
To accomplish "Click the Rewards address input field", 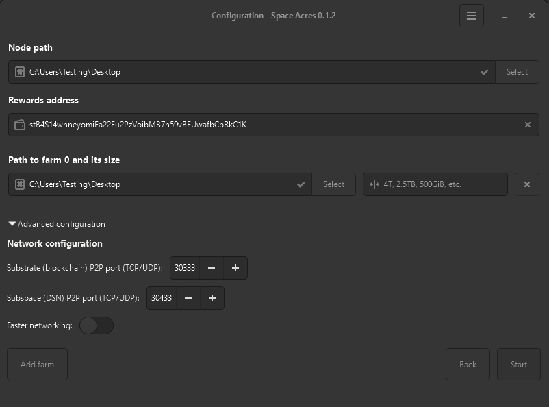I will click(273, 125).
